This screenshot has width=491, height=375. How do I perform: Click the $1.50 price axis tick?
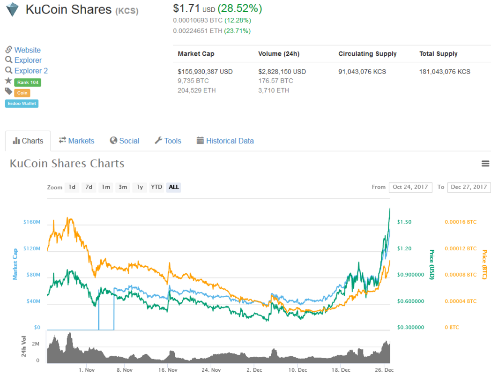(x=404, y=222)
